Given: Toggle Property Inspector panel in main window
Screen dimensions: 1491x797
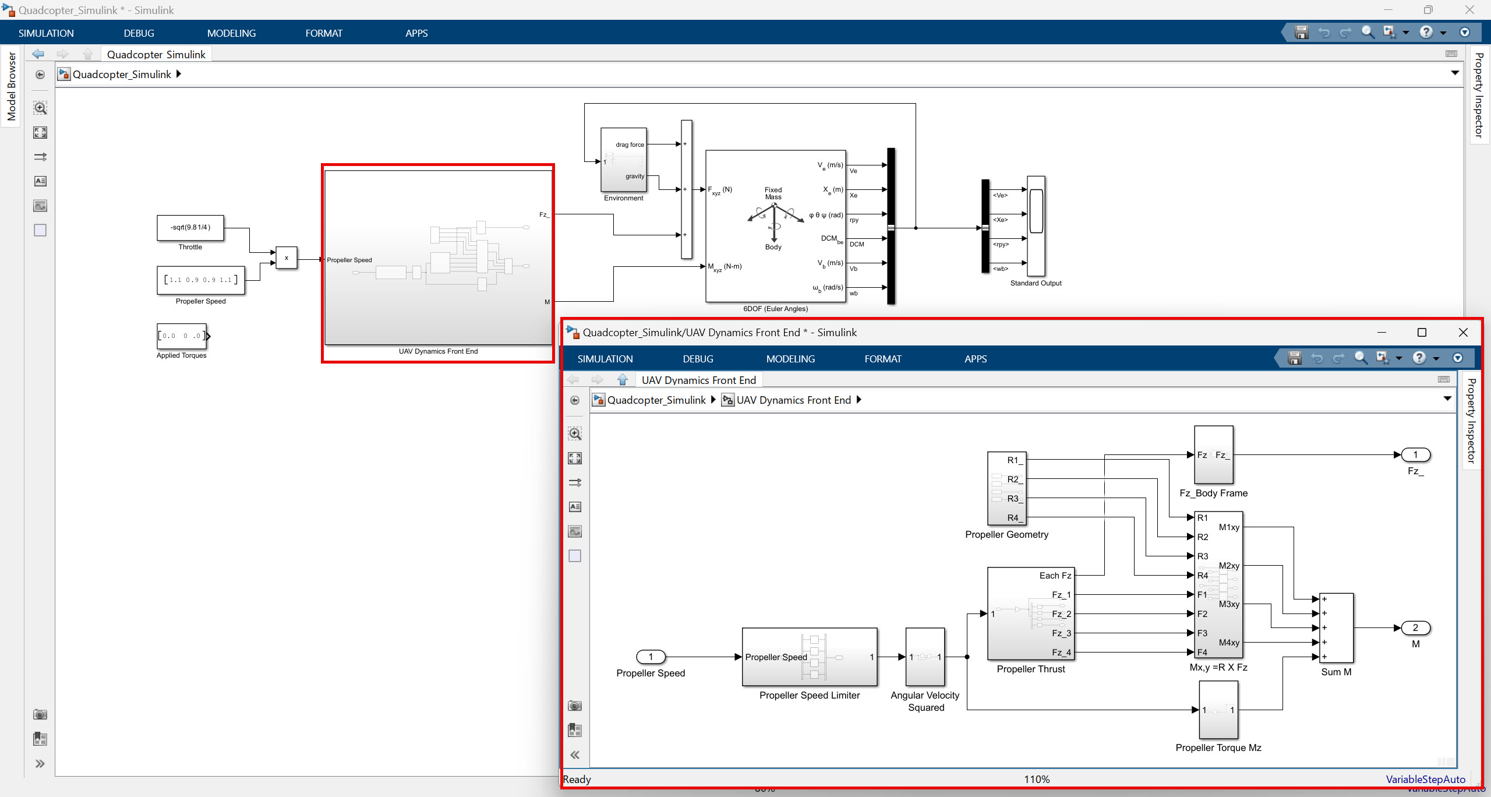Looking at the screenshot, I should pos(1479,95).
